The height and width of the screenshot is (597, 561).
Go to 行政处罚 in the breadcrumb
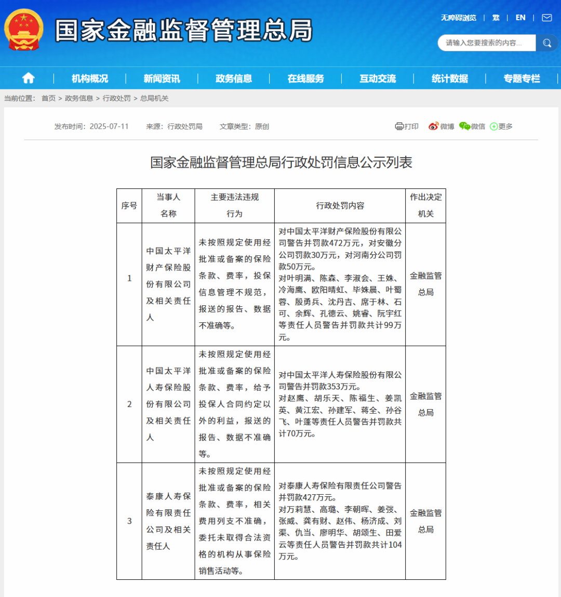click(x=116, y=98)
